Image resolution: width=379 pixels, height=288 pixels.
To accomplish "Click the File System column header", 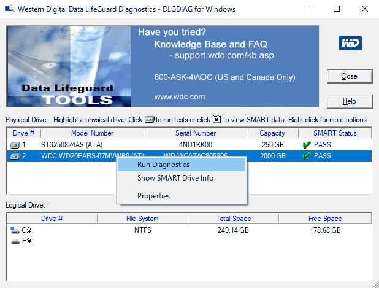I will coord(142,219).
